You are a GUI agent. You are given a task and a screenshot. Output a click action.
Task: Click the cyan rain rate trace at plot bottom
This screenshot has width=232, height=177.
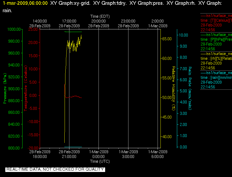tap(73, 147)
